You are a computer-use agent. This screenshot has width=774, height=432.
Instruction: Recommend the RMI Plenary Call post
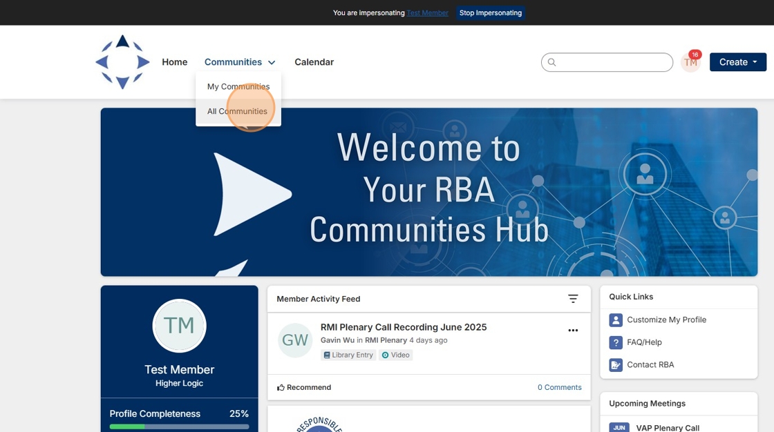pyautogui.click(x=304, y=388)
